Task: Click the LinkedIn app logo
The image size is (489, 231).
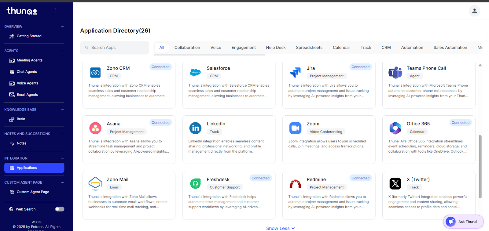Action: tap(195, 128)
